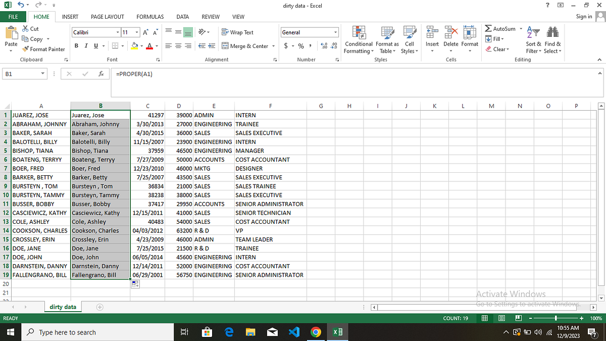Open the Font dropdown
606x341 pixels.
118,32
